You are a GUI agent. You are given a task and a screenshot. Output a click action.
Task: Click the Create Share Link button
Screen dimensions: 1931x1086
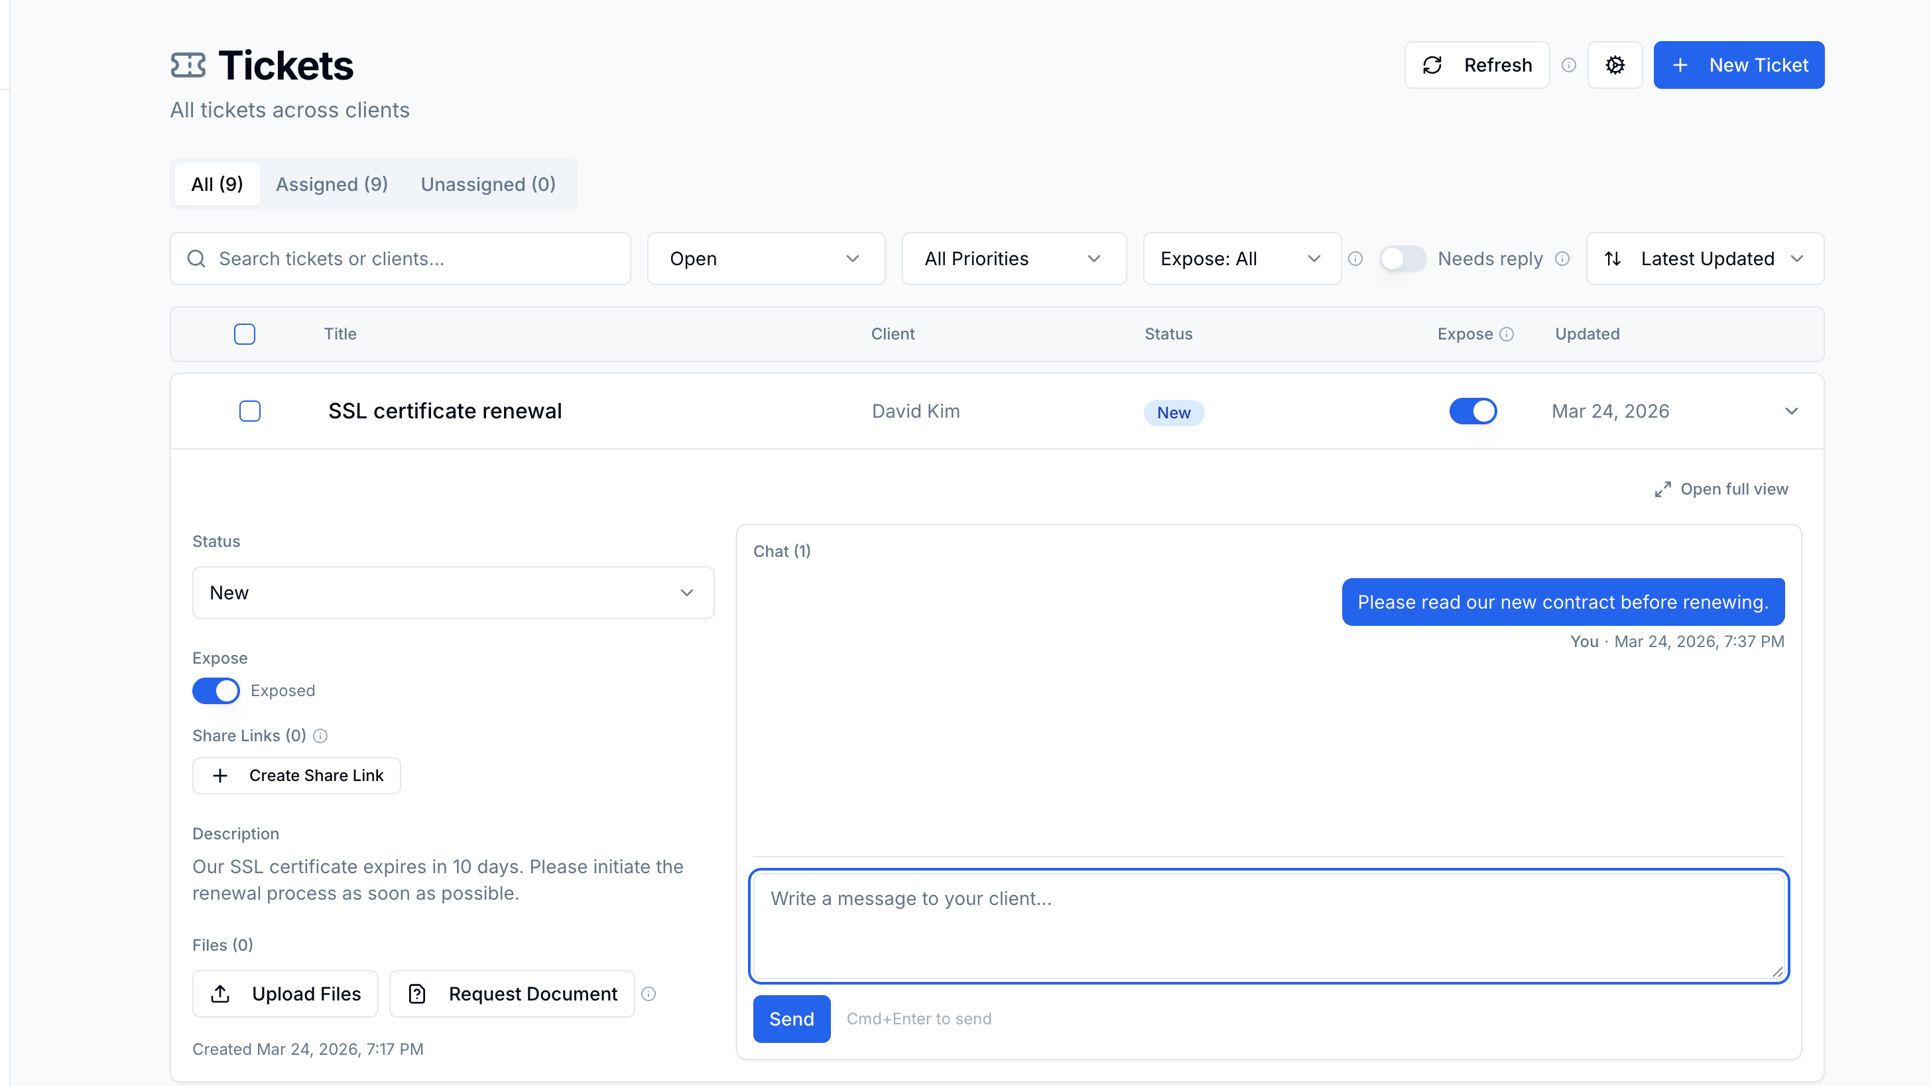coord(296,776)
